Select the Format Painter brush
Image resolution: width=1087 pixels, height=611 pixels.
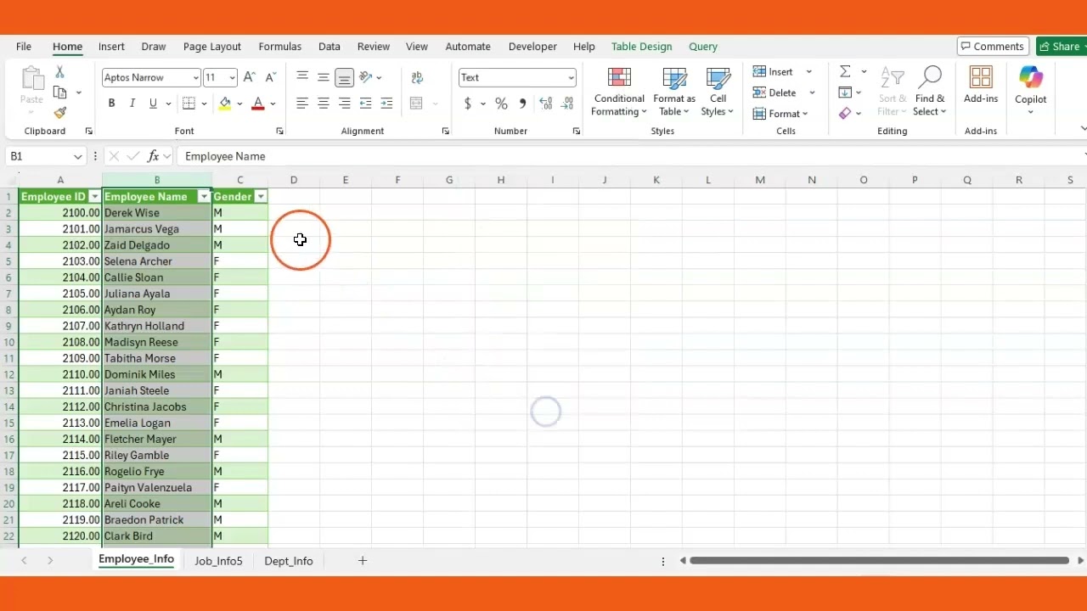pyautogui.click(x=59, y=112)
